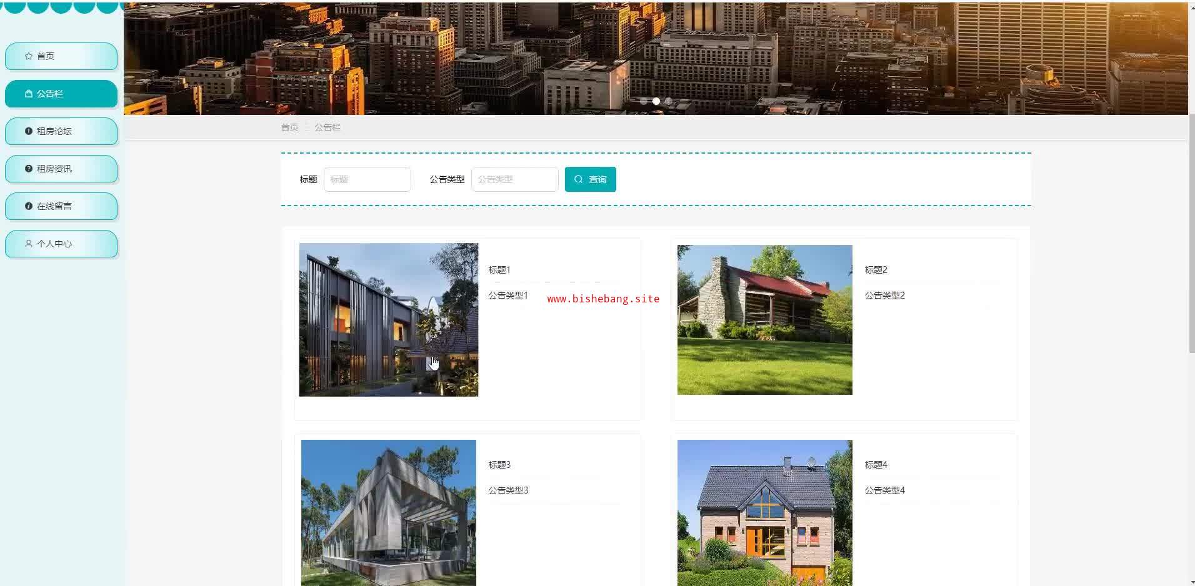Open 租房资讯 from the sidebar
The height and width of the screenshot is (586, 1195).
coord(61,169)
